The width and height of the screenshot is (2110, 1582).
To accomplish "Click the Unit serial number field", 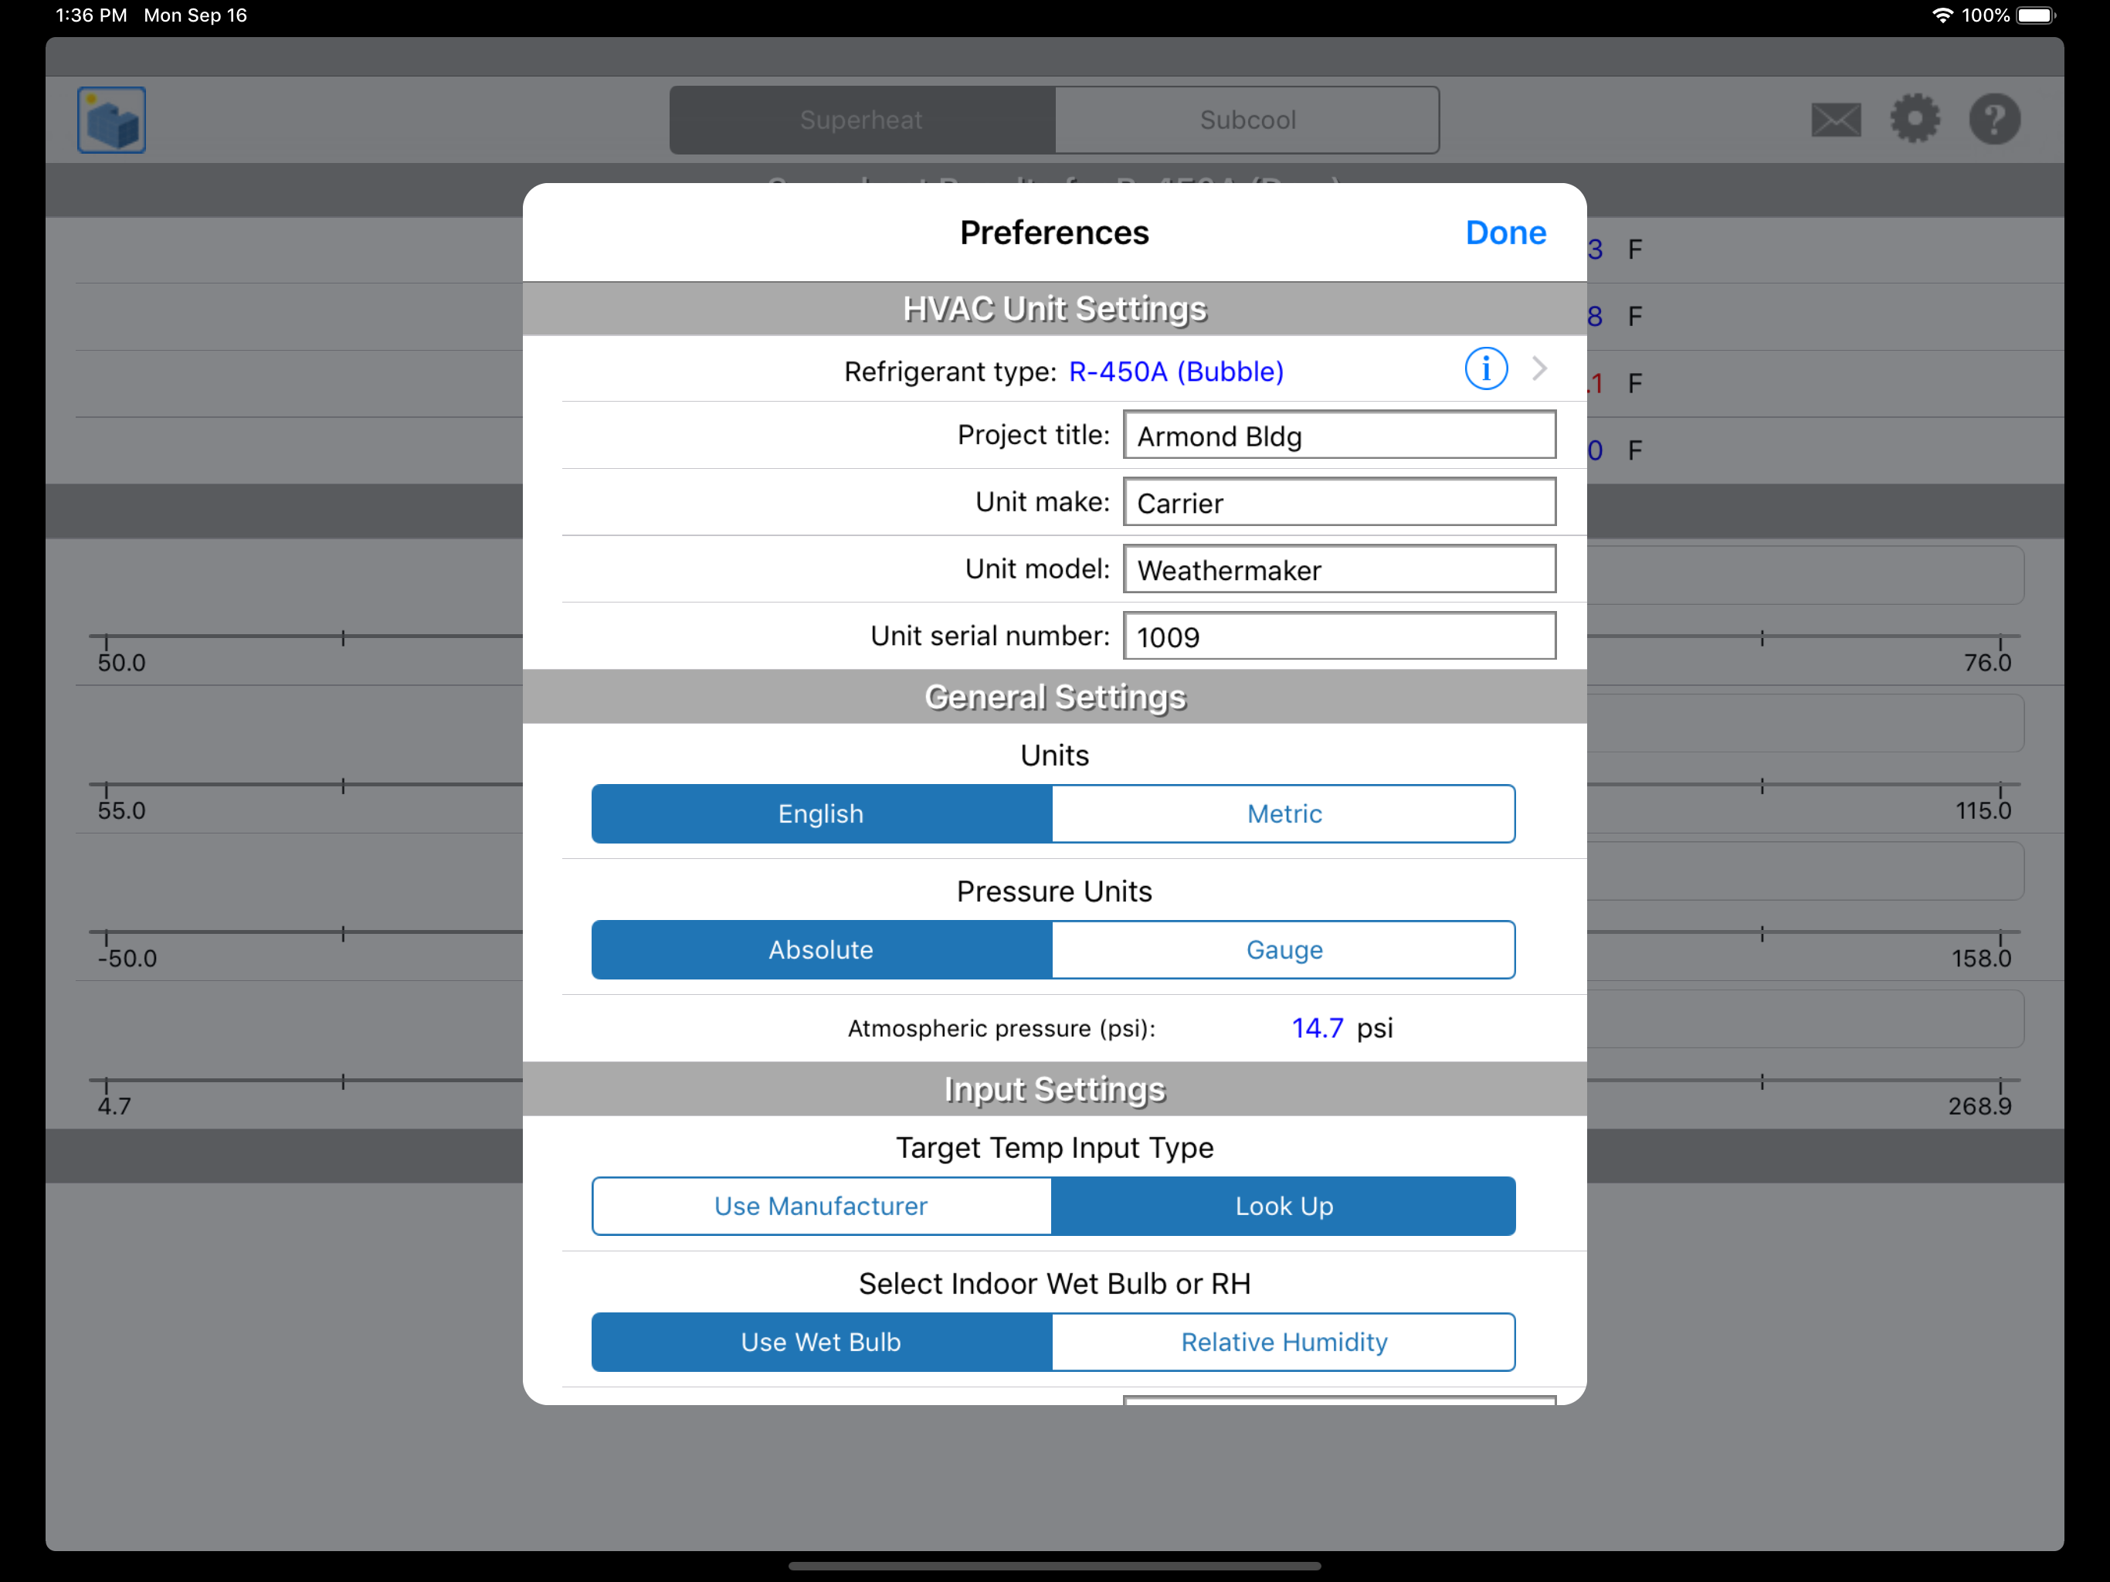I will point(1338,637).
